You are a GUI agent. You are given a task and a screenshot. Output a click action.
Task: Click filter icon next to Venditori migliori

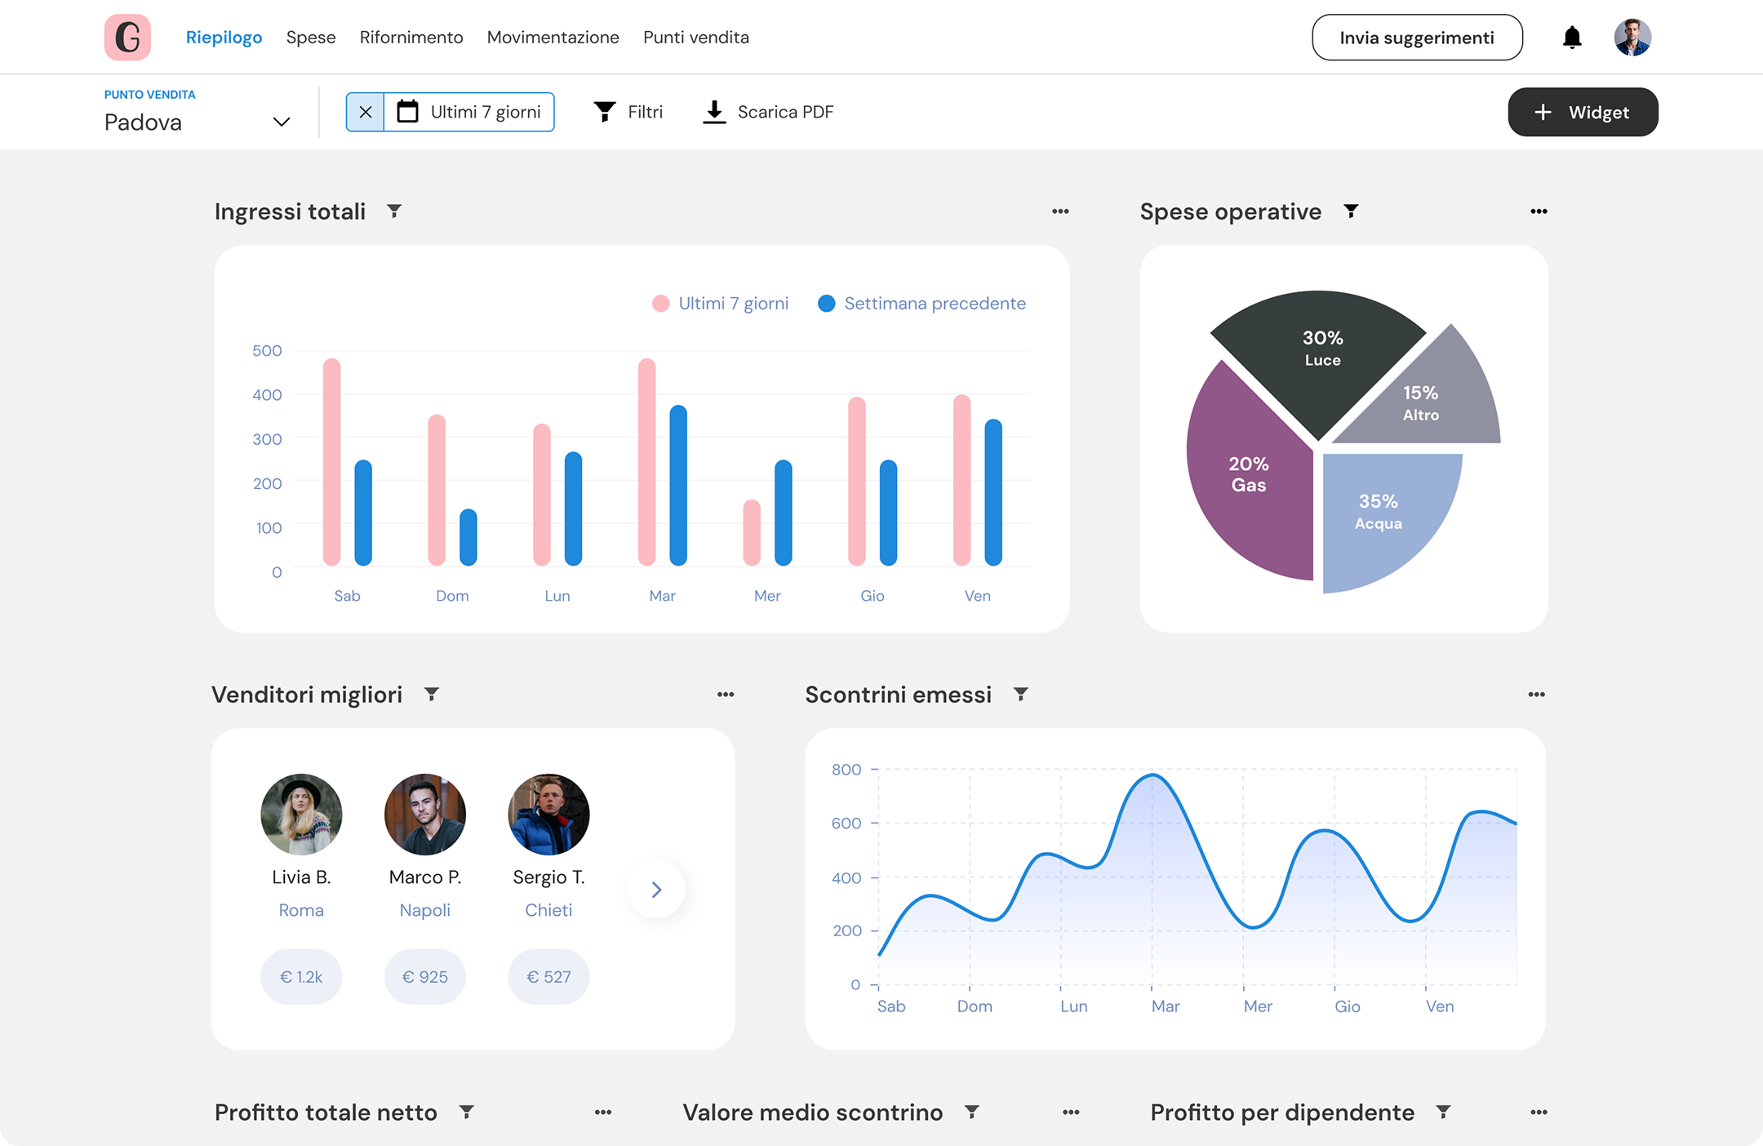[x=432, y=695]
